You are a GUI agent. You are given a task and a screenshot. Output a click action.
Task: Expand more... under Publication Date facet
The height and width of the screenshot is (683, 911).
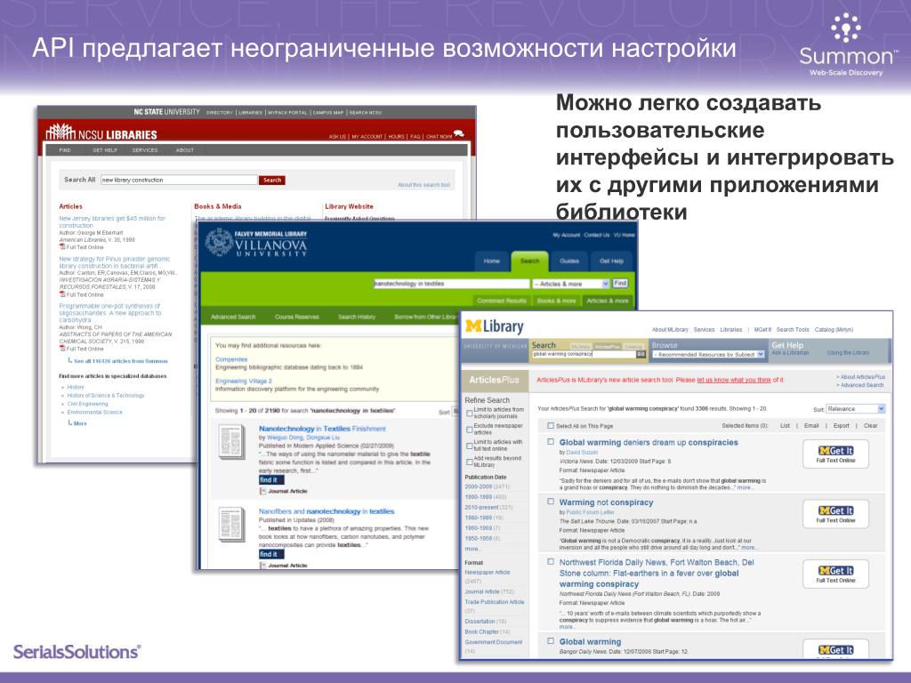coord(472,549)
